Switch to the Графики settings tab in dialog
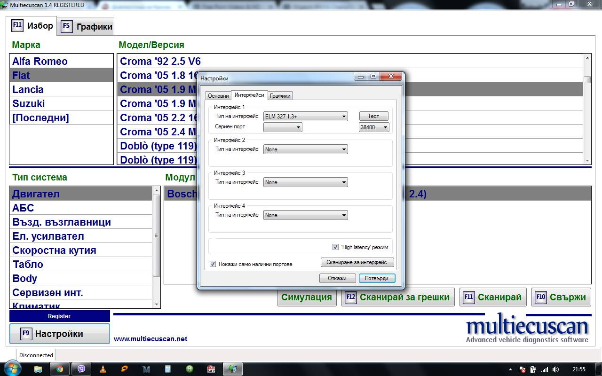 pos(280,96)
